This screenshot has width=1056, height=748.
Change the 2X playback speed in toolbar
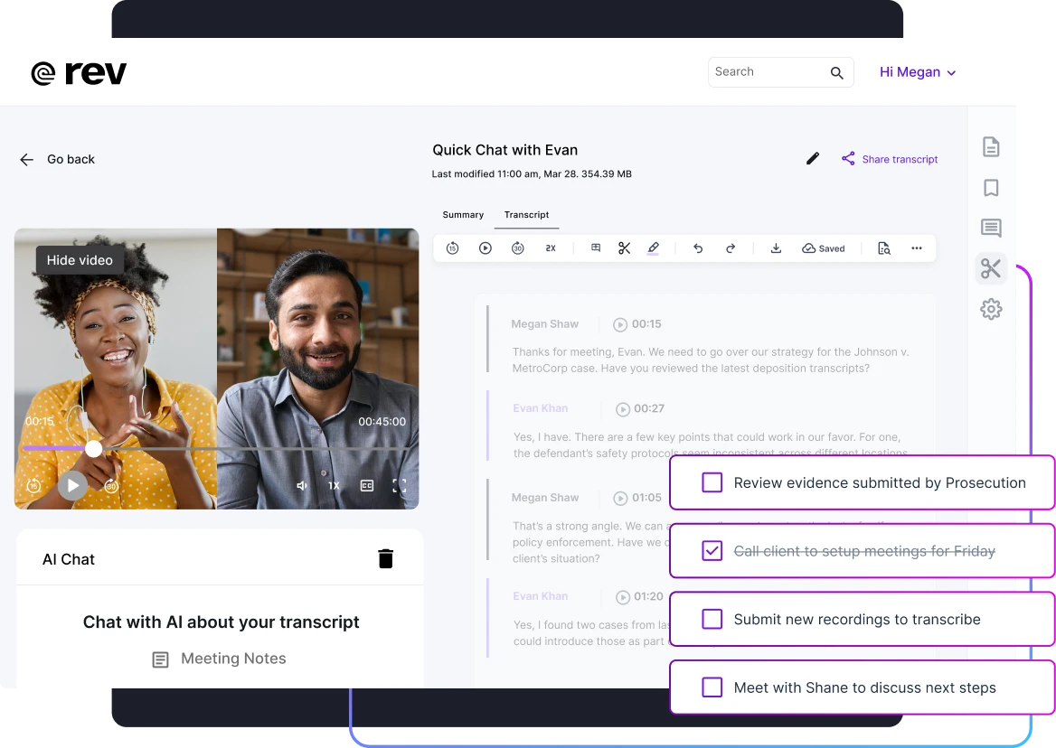[x=551, y=248]
